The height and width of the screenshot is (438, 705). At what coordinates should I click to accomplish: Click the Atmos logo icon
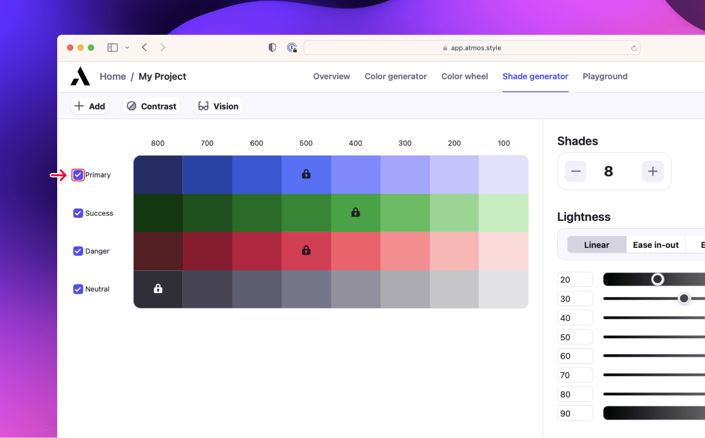[x=80, y=77]
